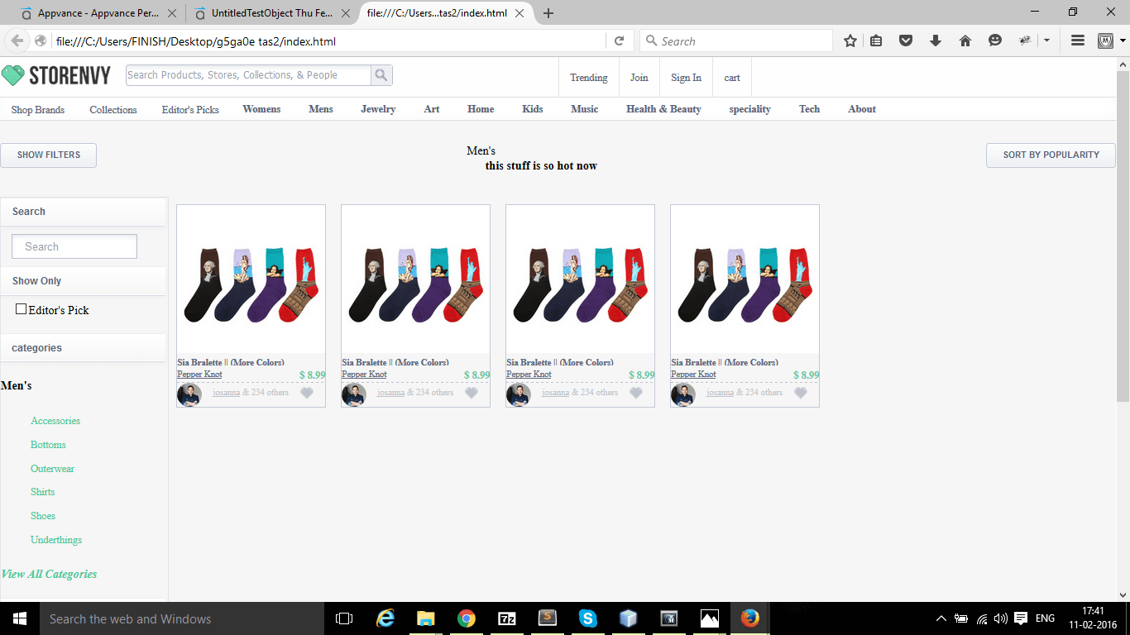
Task: Click the sidebar Search input field
Action: point(74,246)
